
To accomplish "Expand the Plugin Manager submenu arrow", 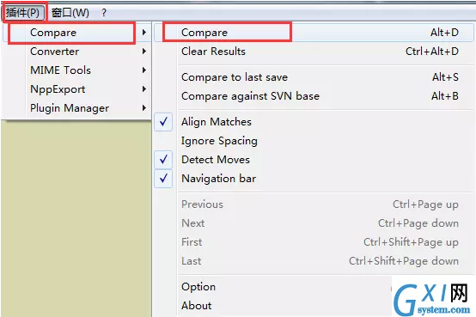I will (x=144, y=107).
